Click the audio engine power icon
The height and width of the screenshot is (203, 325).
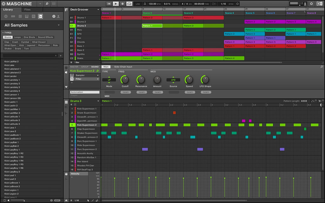311,4
